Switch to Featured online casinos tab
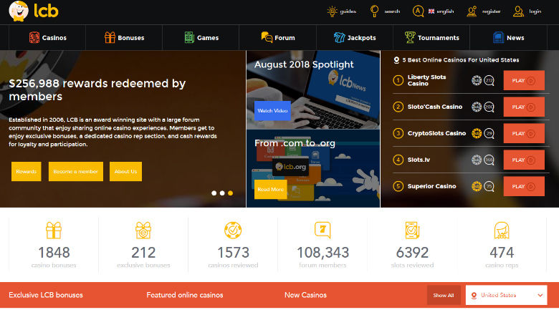Image resolution: width=559 pixels, height=315 pixels. [185, 295]
